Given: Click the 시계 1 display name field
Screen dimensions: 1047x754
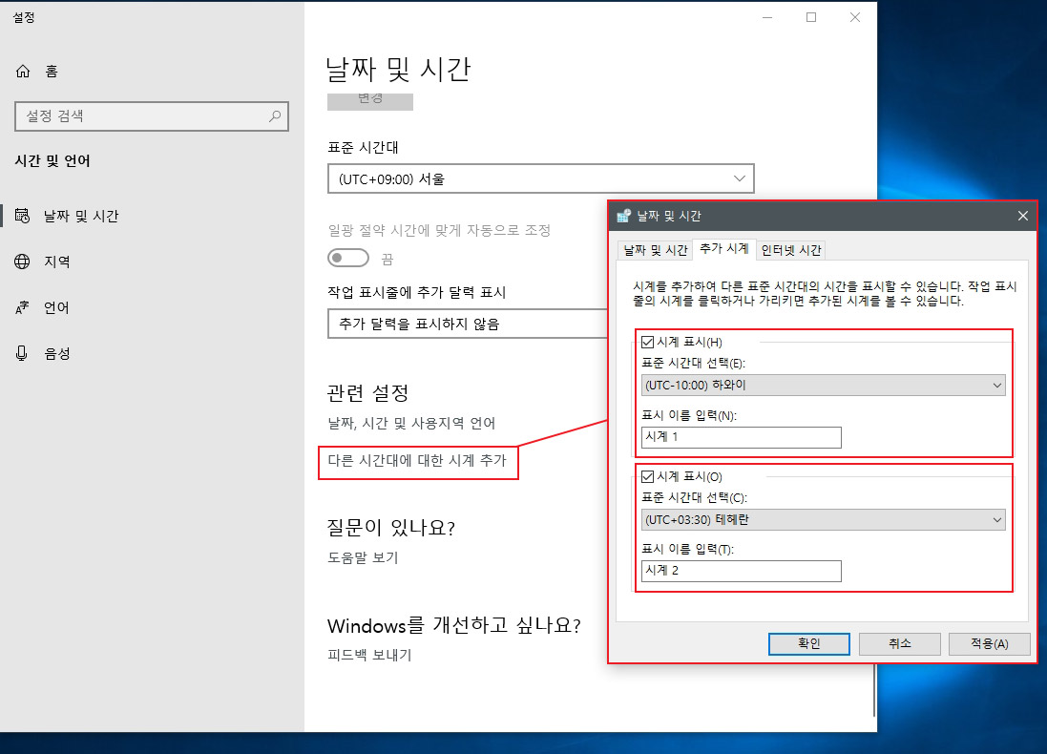Looking at the screenshot, I should tap(741, 437).
